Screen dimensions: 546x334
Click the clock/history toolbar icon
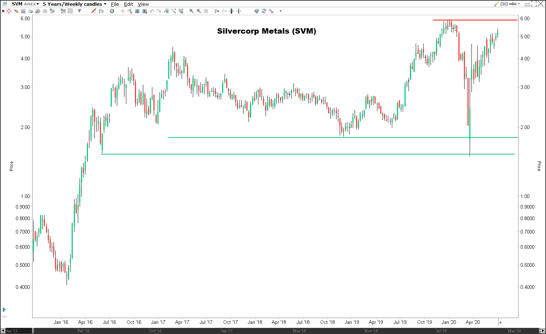38,11
